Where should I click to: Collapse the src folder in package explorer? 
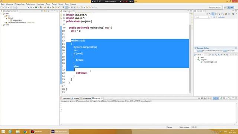[x=4, y=16]
